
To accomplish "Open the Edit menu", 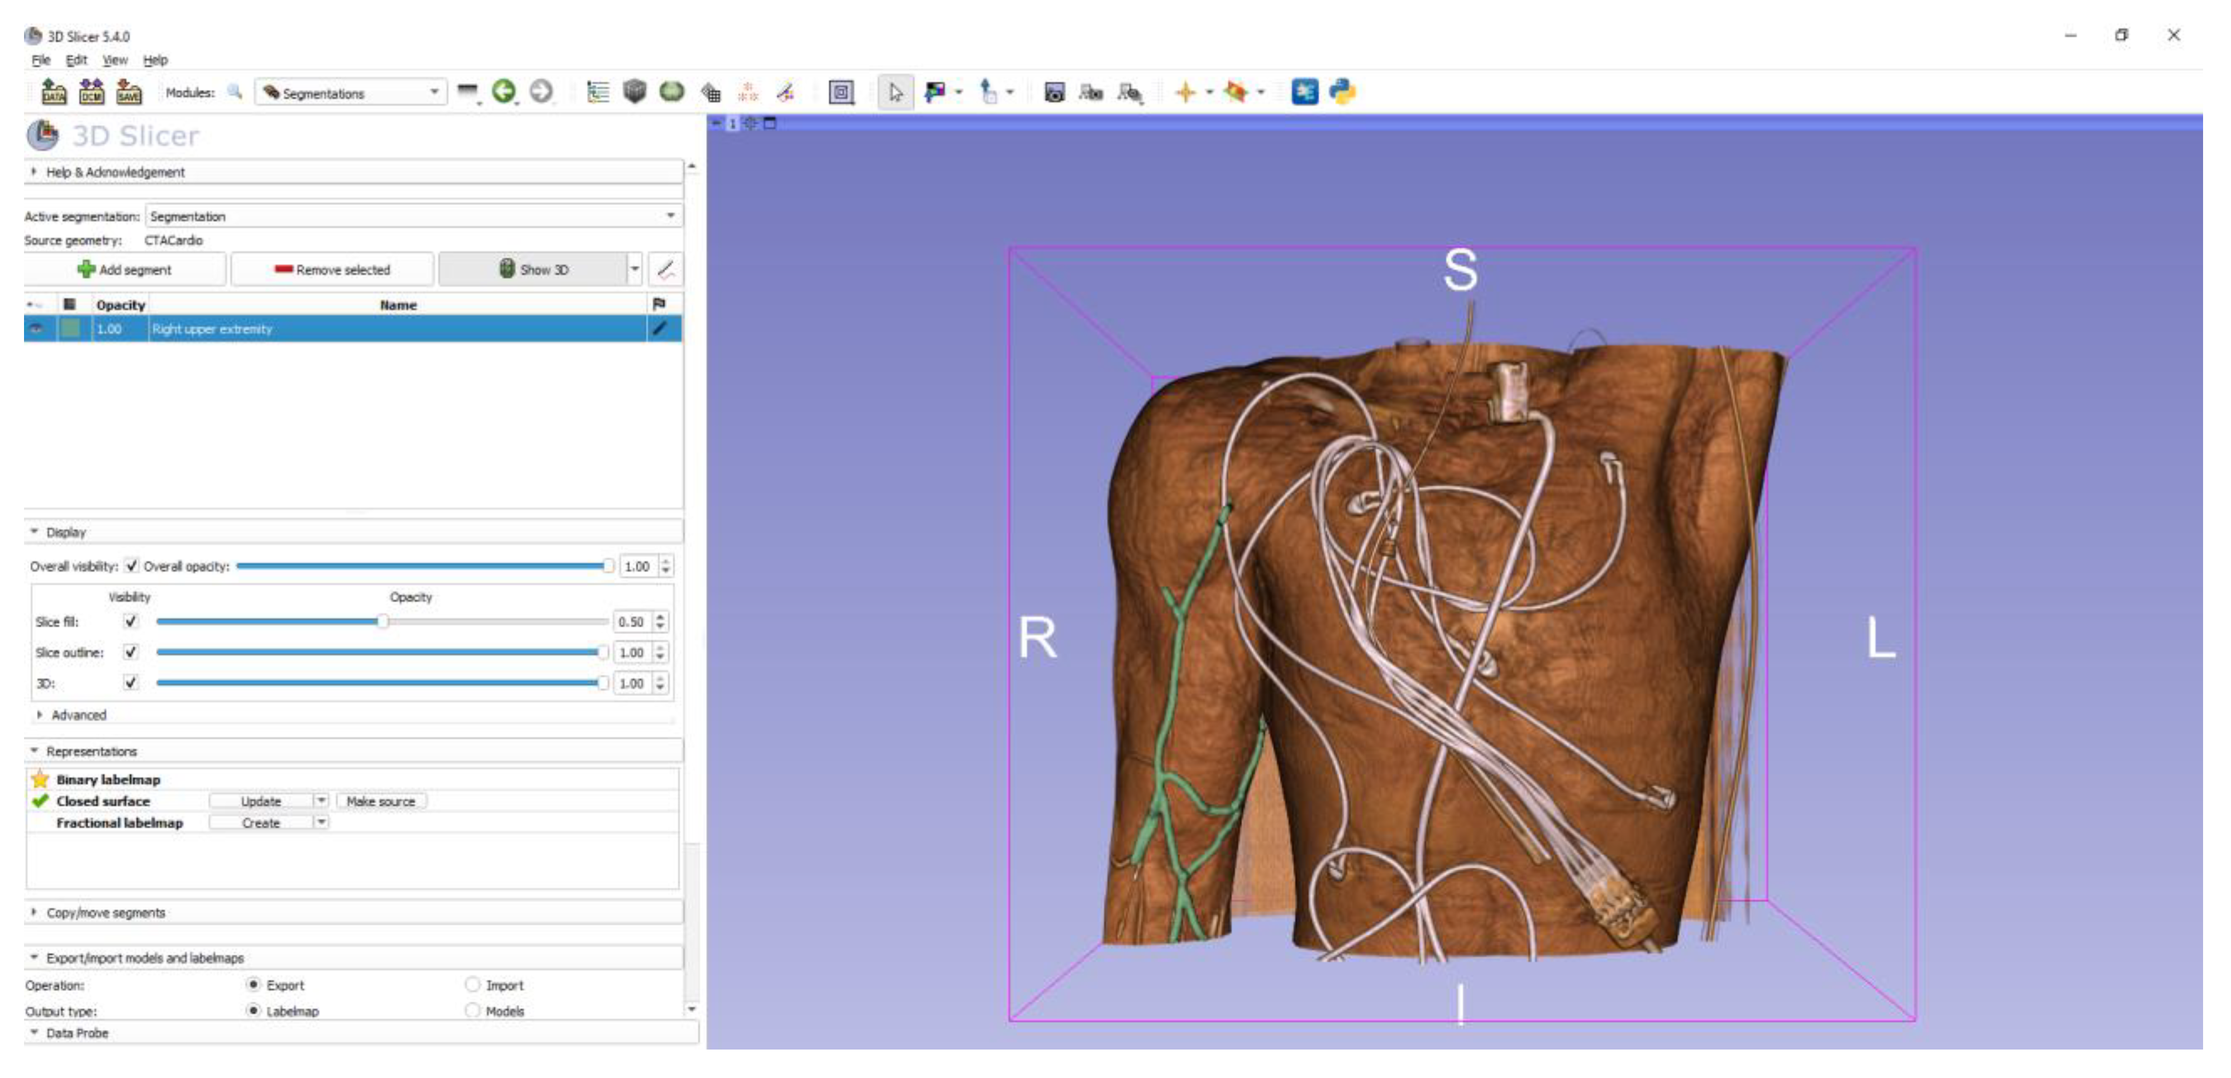I will pos(76,60).
